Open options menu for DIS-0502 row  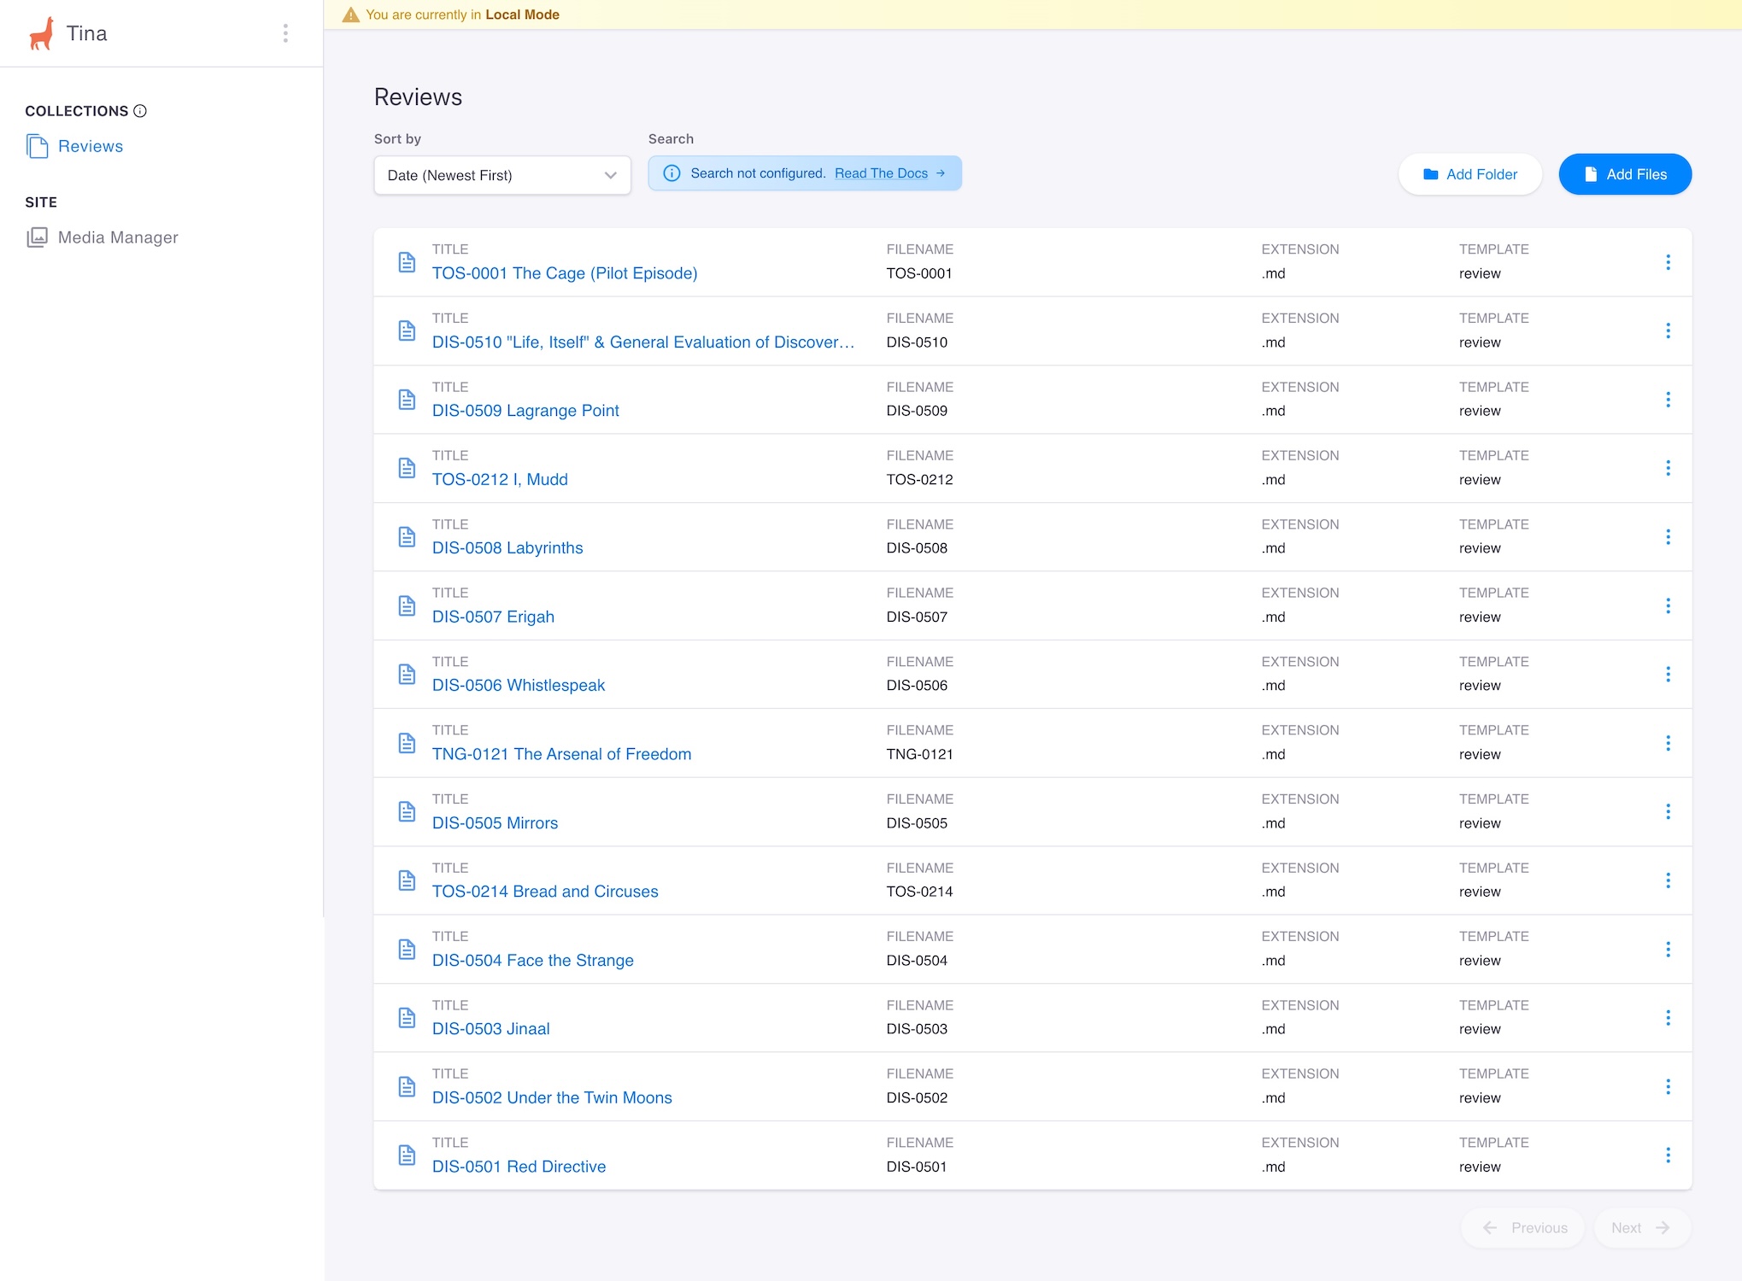click(1668, 1086)
